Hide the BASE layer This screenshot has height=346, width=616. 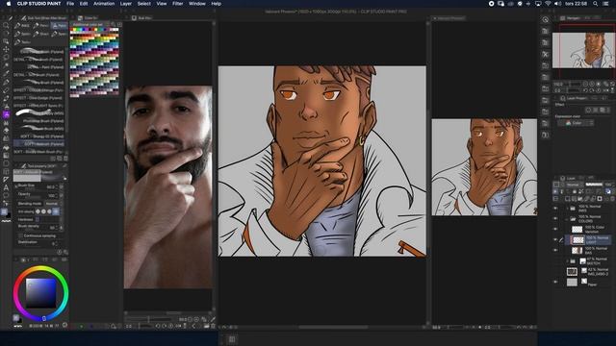tap(555, 250)
